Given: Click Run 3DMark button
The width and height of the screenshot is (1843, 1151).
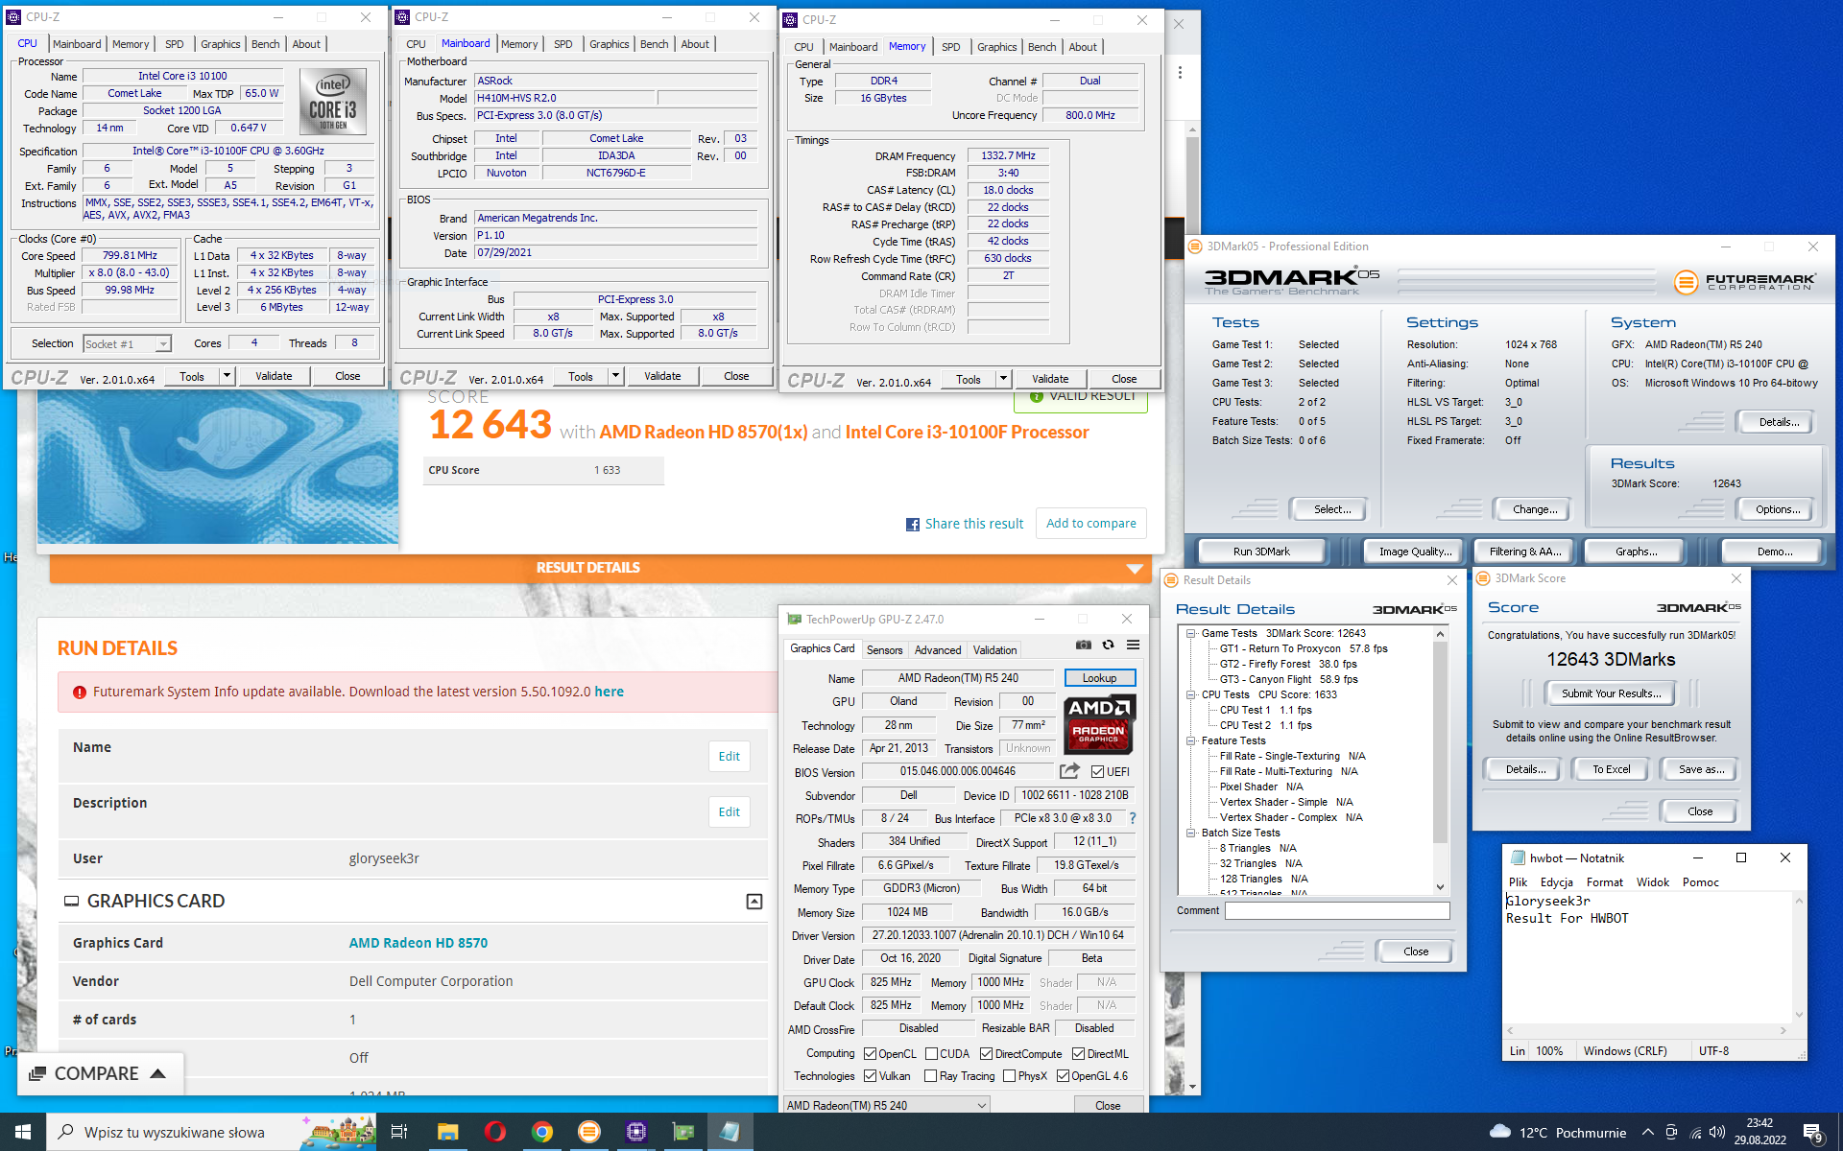Looking at the screenshot, I should click(x=1261, y=552).
